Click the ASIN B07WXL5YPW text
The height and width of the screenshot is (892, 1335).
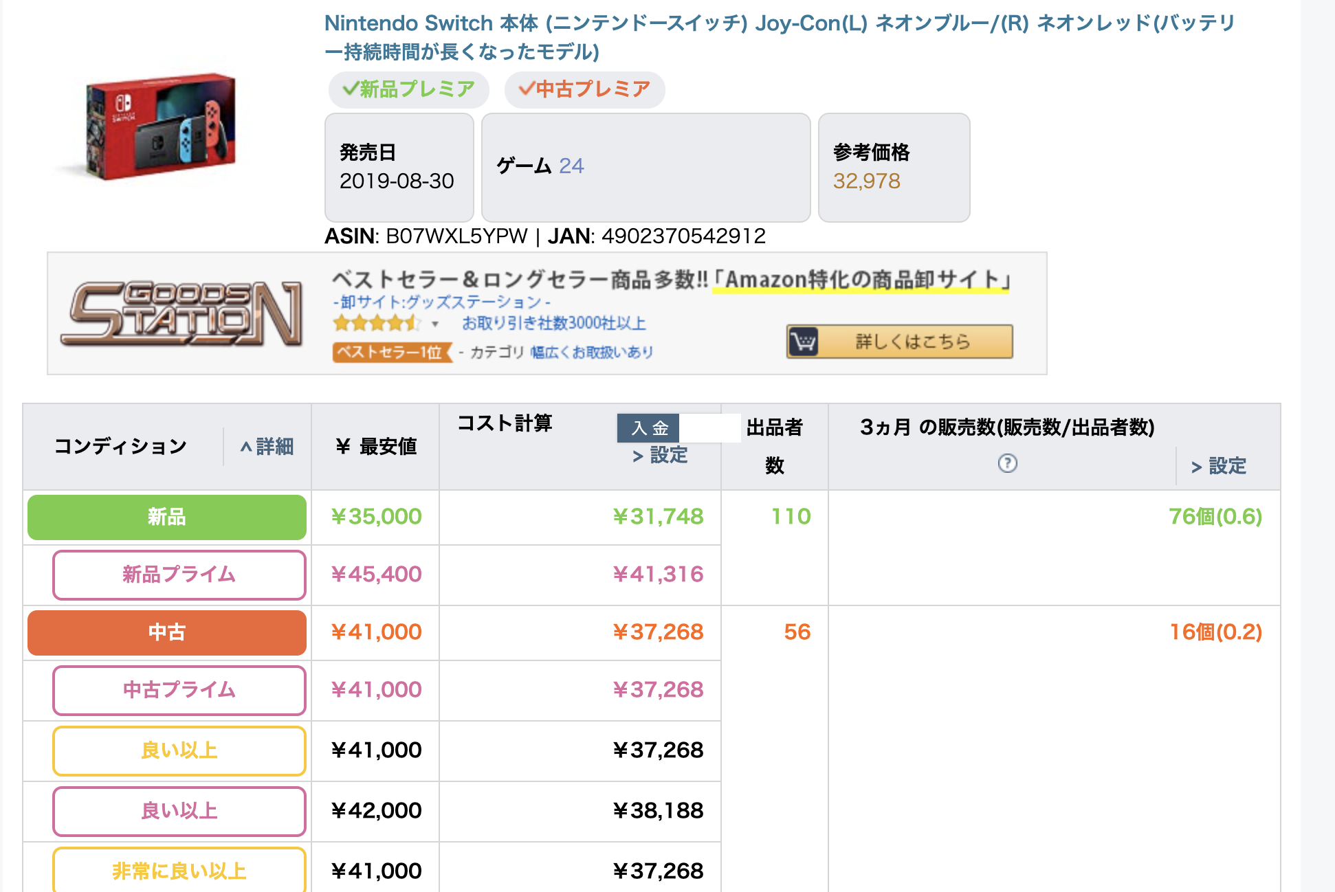(x=426, y=236)
